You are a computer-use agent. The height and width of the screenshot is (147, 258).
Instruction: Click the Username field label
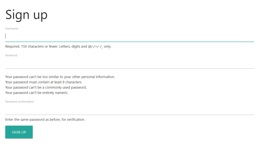point(12,28)
